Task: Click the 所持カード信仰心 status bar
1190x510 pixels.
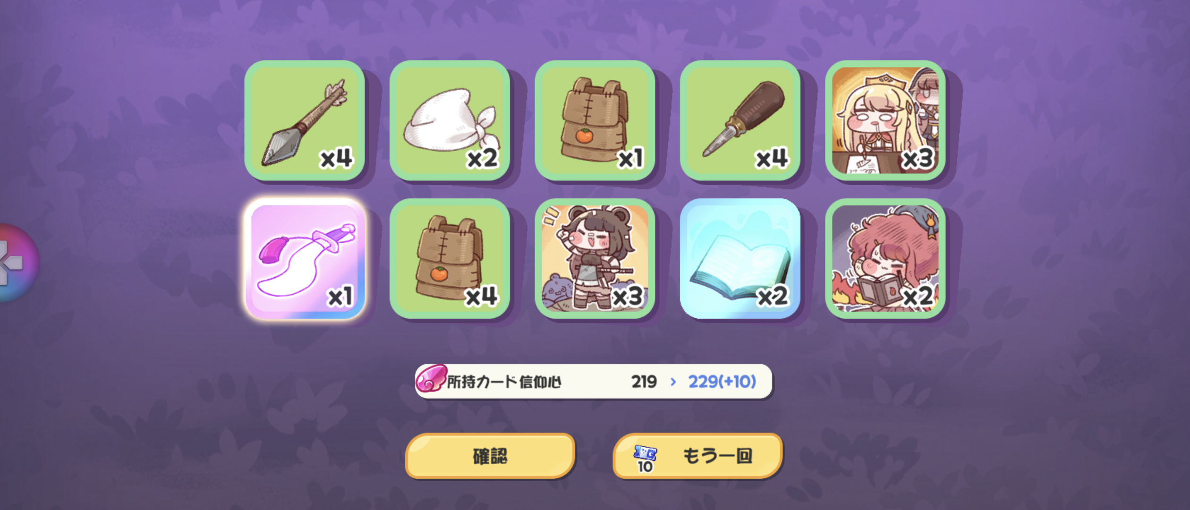Action: (594, 382)
